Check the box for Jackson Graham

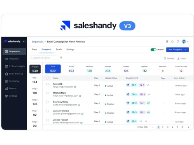47,111
